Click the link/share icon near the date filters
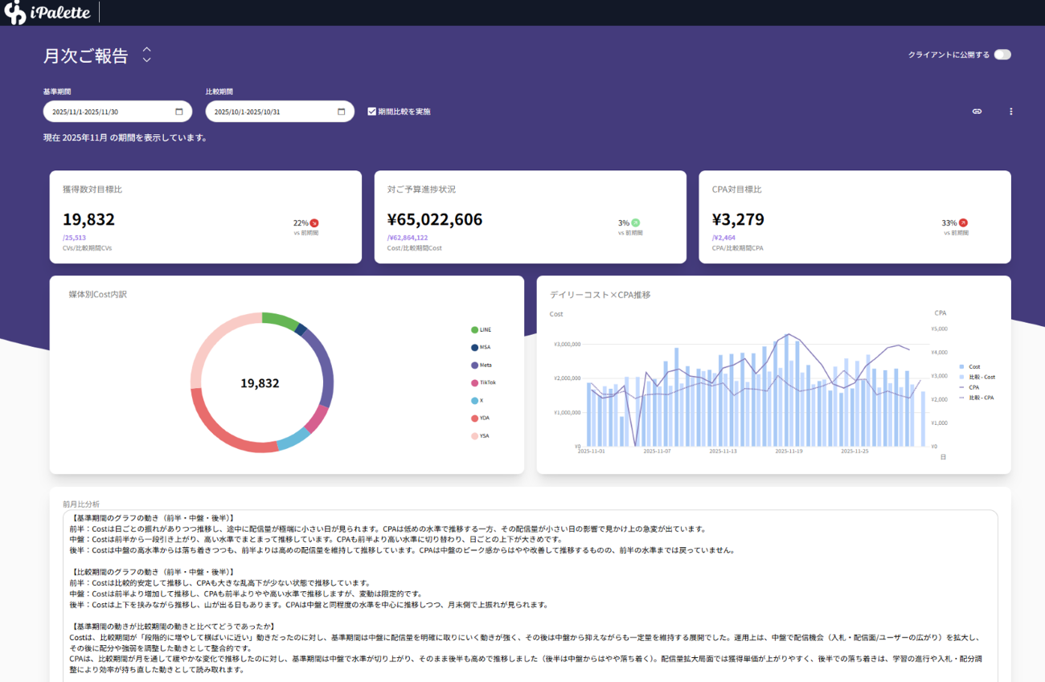1045x682 pixels. coord(977,112)
